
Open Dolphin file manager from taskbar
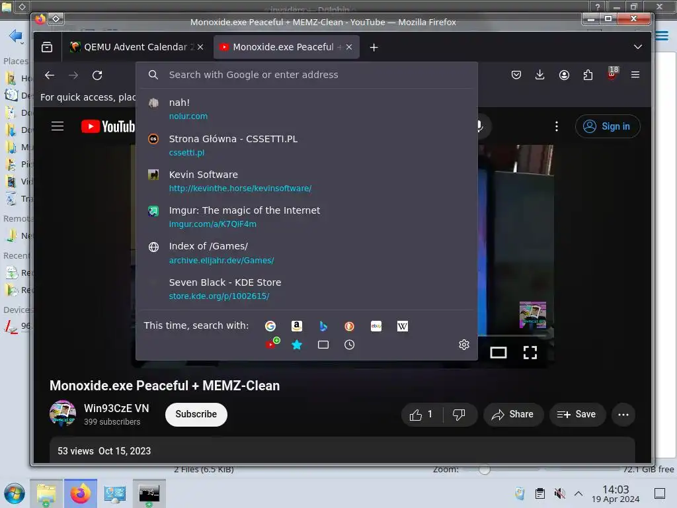pyautogui.click(x=46, y=493)
